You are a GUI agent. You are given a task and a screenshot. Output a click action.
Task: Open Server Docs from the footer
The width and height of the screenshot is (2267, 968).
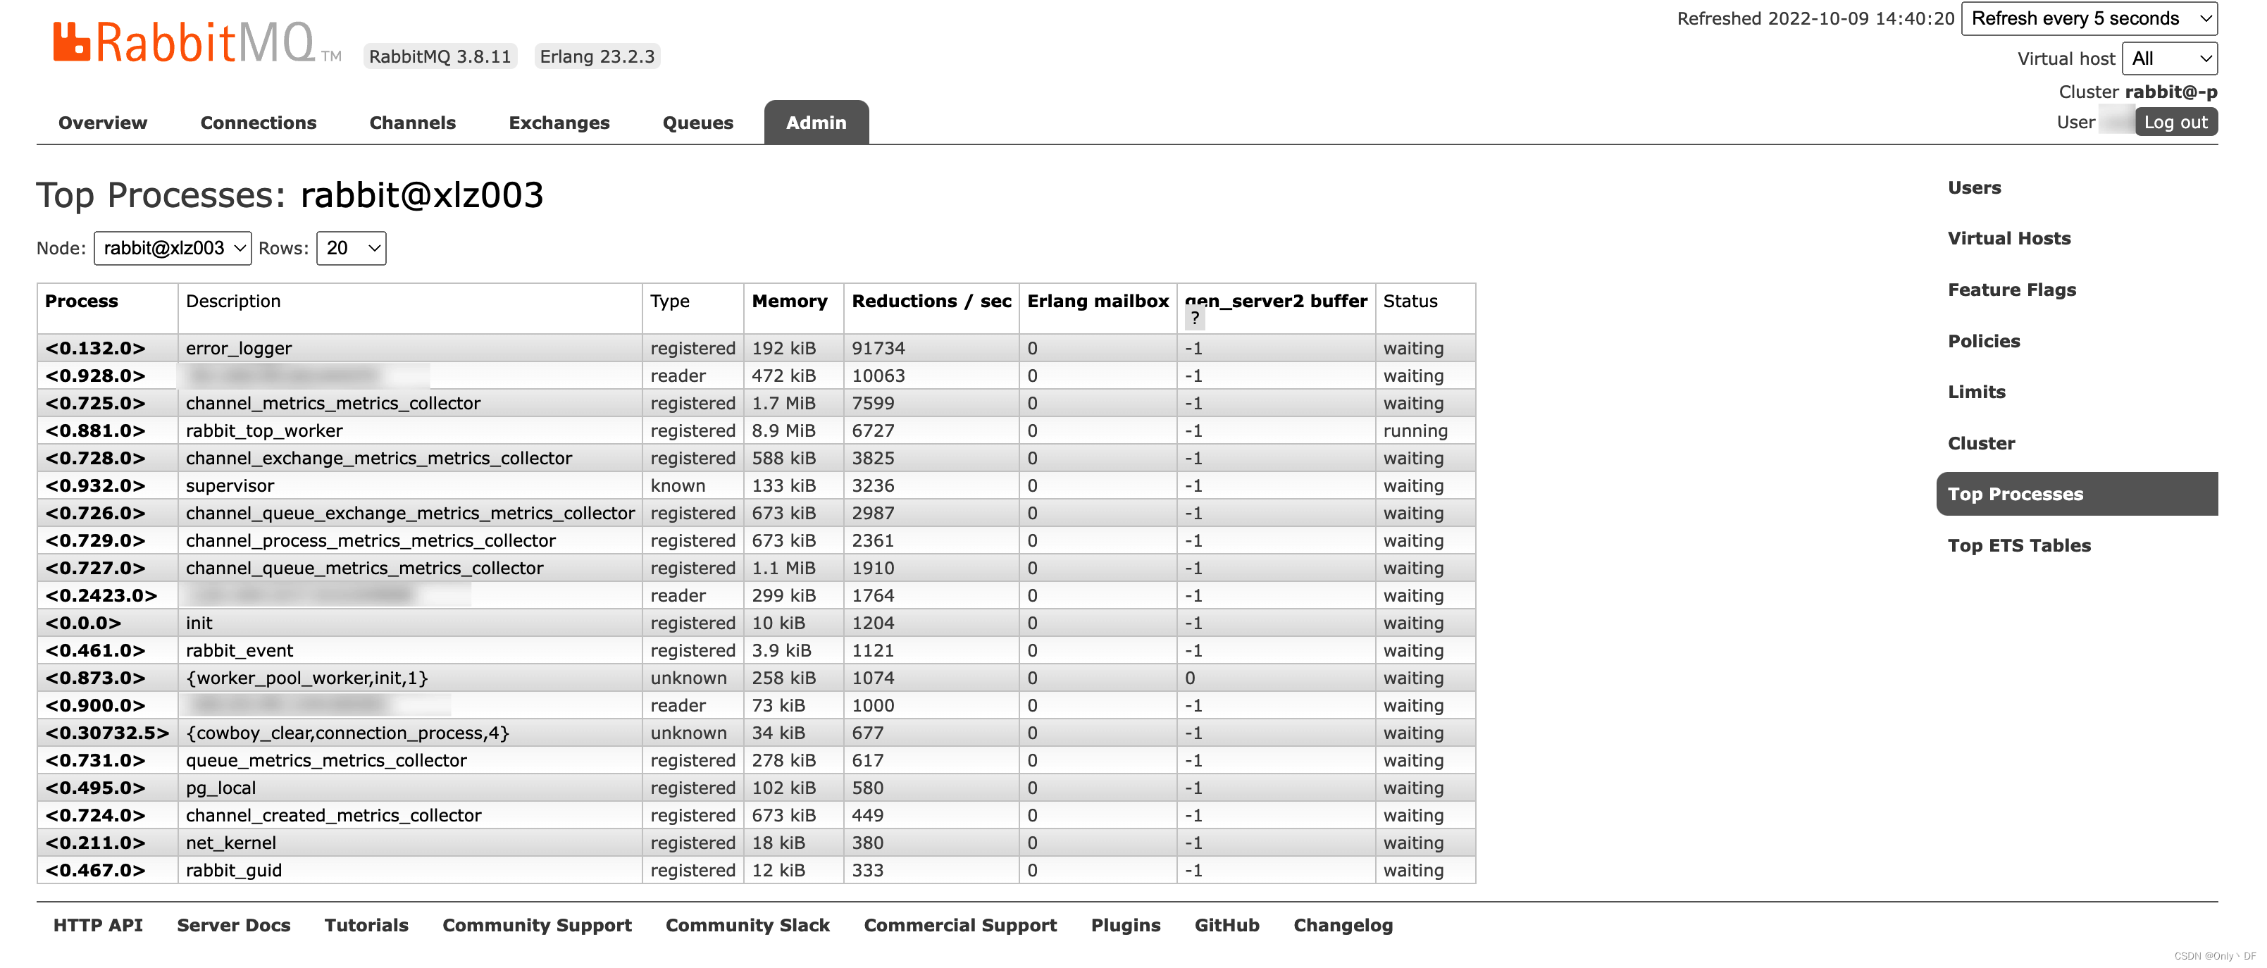coord(233,925)
